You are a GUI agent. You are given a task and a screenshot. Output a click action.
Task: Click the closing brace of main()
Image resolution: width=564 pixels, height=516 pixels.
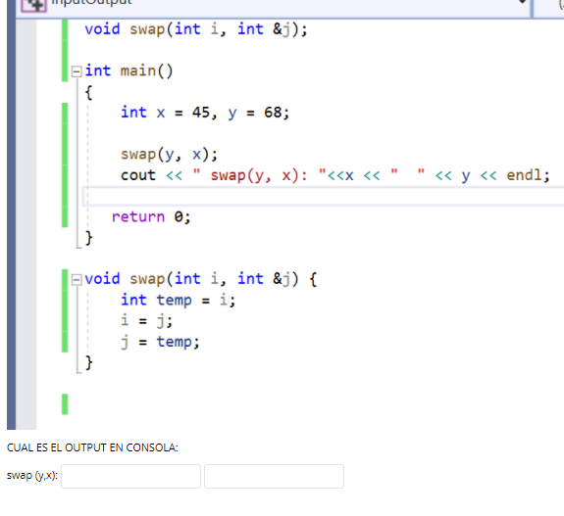tap(88, 238)
